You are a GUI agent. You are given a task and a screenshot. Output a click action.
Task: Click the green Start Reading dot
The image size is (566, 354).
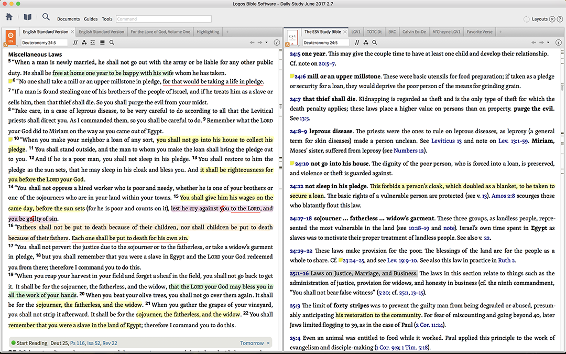[13, 343]
